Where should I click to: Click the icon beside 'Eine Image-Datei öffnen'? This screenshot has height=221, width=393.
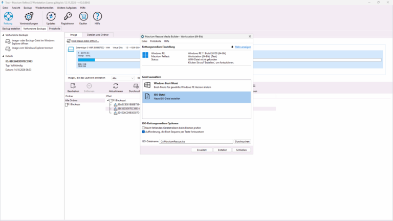pos(69,41)
